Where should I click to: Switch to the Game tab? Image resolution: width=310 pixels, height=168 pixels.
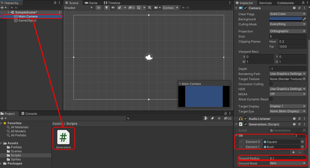tap(91, 3)
